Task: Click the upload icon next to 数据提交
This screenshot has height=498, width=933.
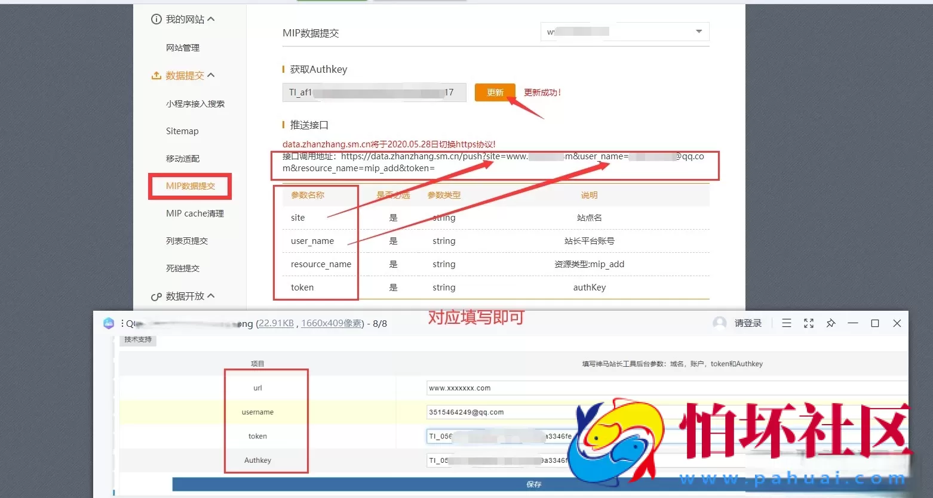Action: [x=156, y=75]
